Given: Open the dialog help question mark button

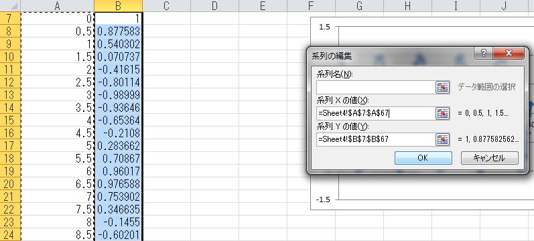Looking at the screenshot, I should click(x=484, y=53).
